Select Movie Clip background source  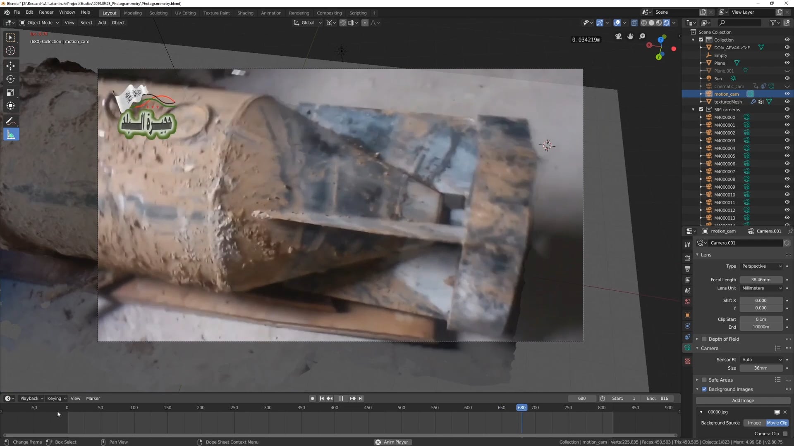tap(777, 423)
